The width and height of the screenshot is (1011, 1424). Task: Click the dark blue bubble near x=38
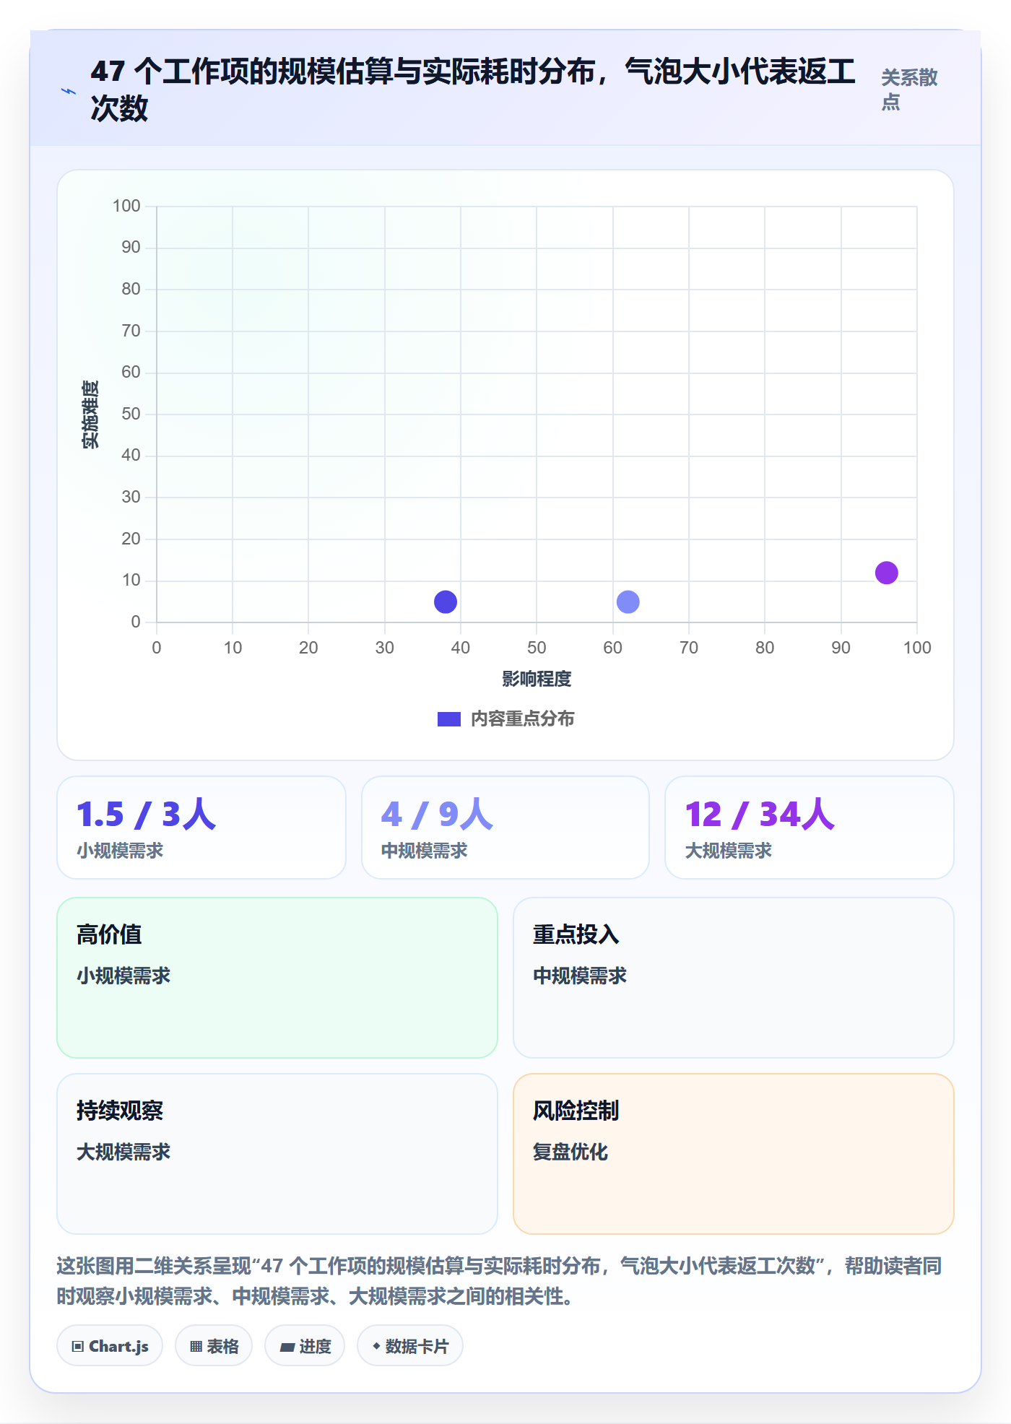446,602
